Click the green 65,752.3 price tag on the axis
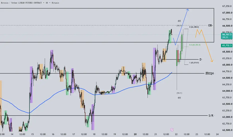The width and height of the screenshot is (233, 137). pyautogui.click(x=227, y=46)
